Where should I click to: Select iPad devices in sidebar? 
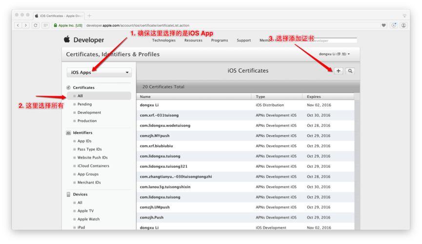[81, 227]
